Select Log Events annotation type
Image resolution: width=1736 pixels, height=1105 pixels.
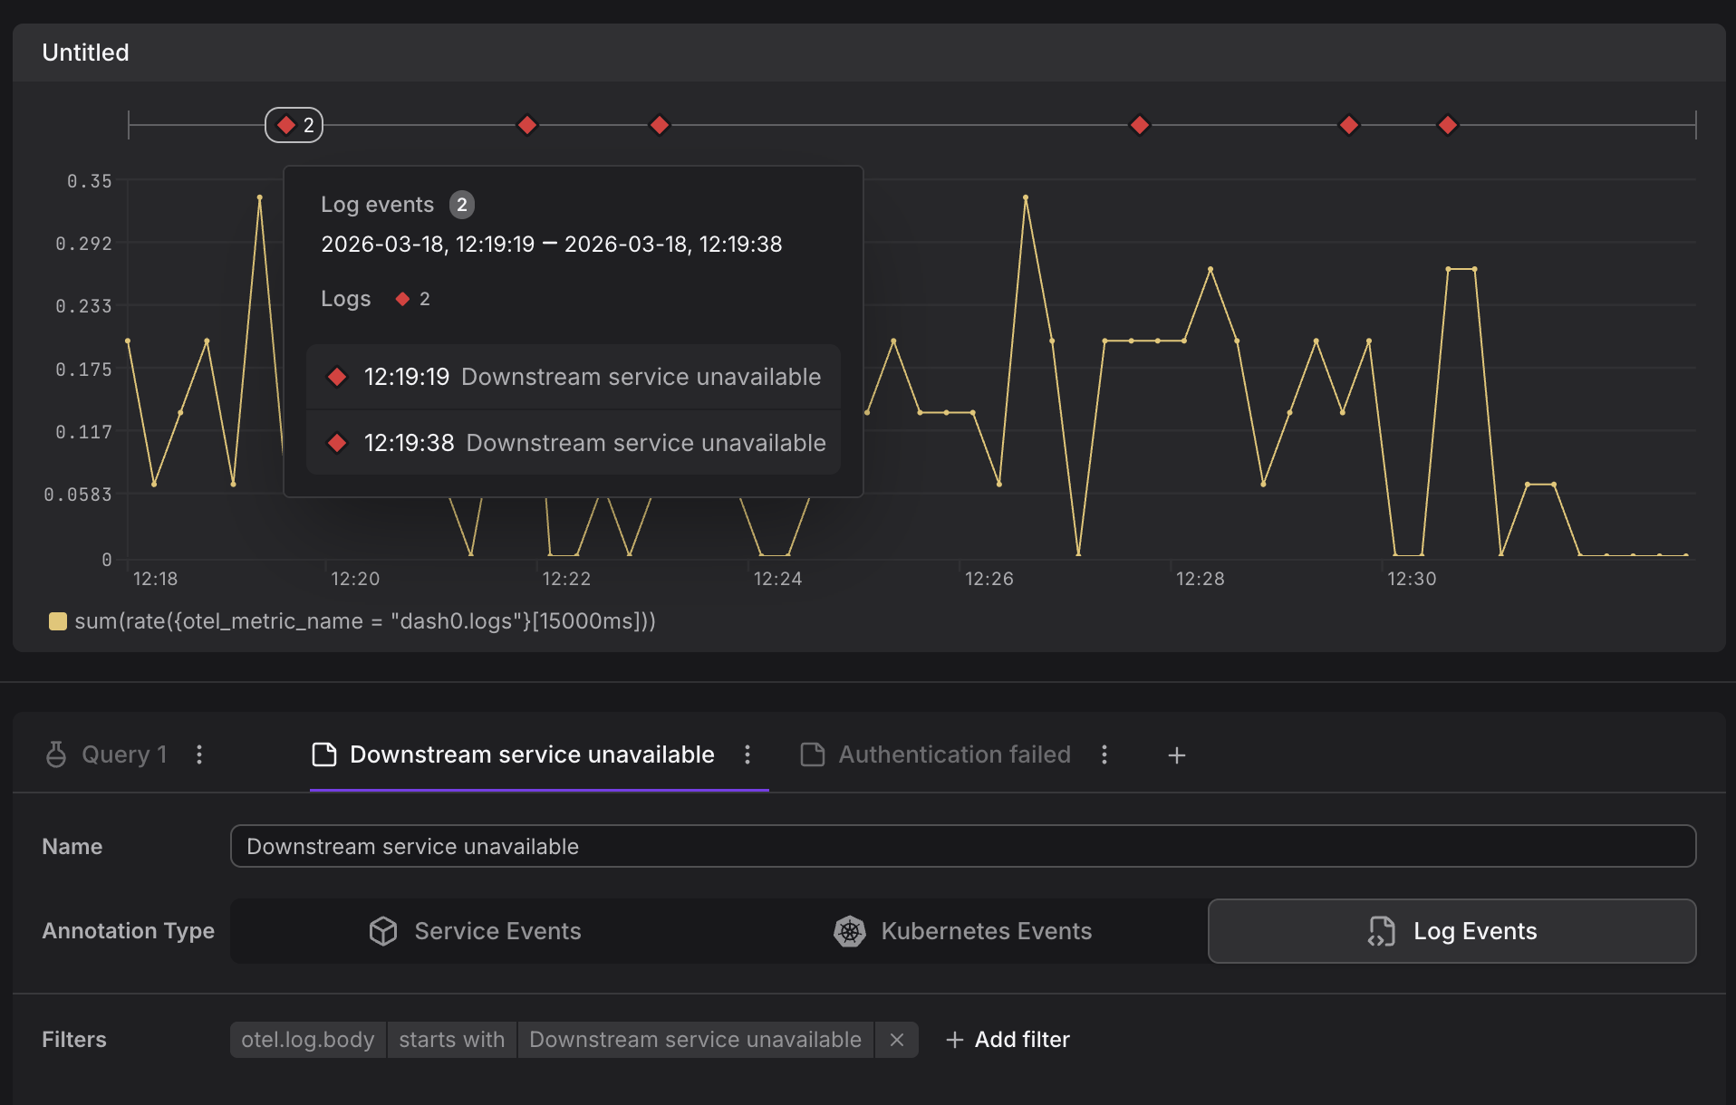coord(1451,931)
